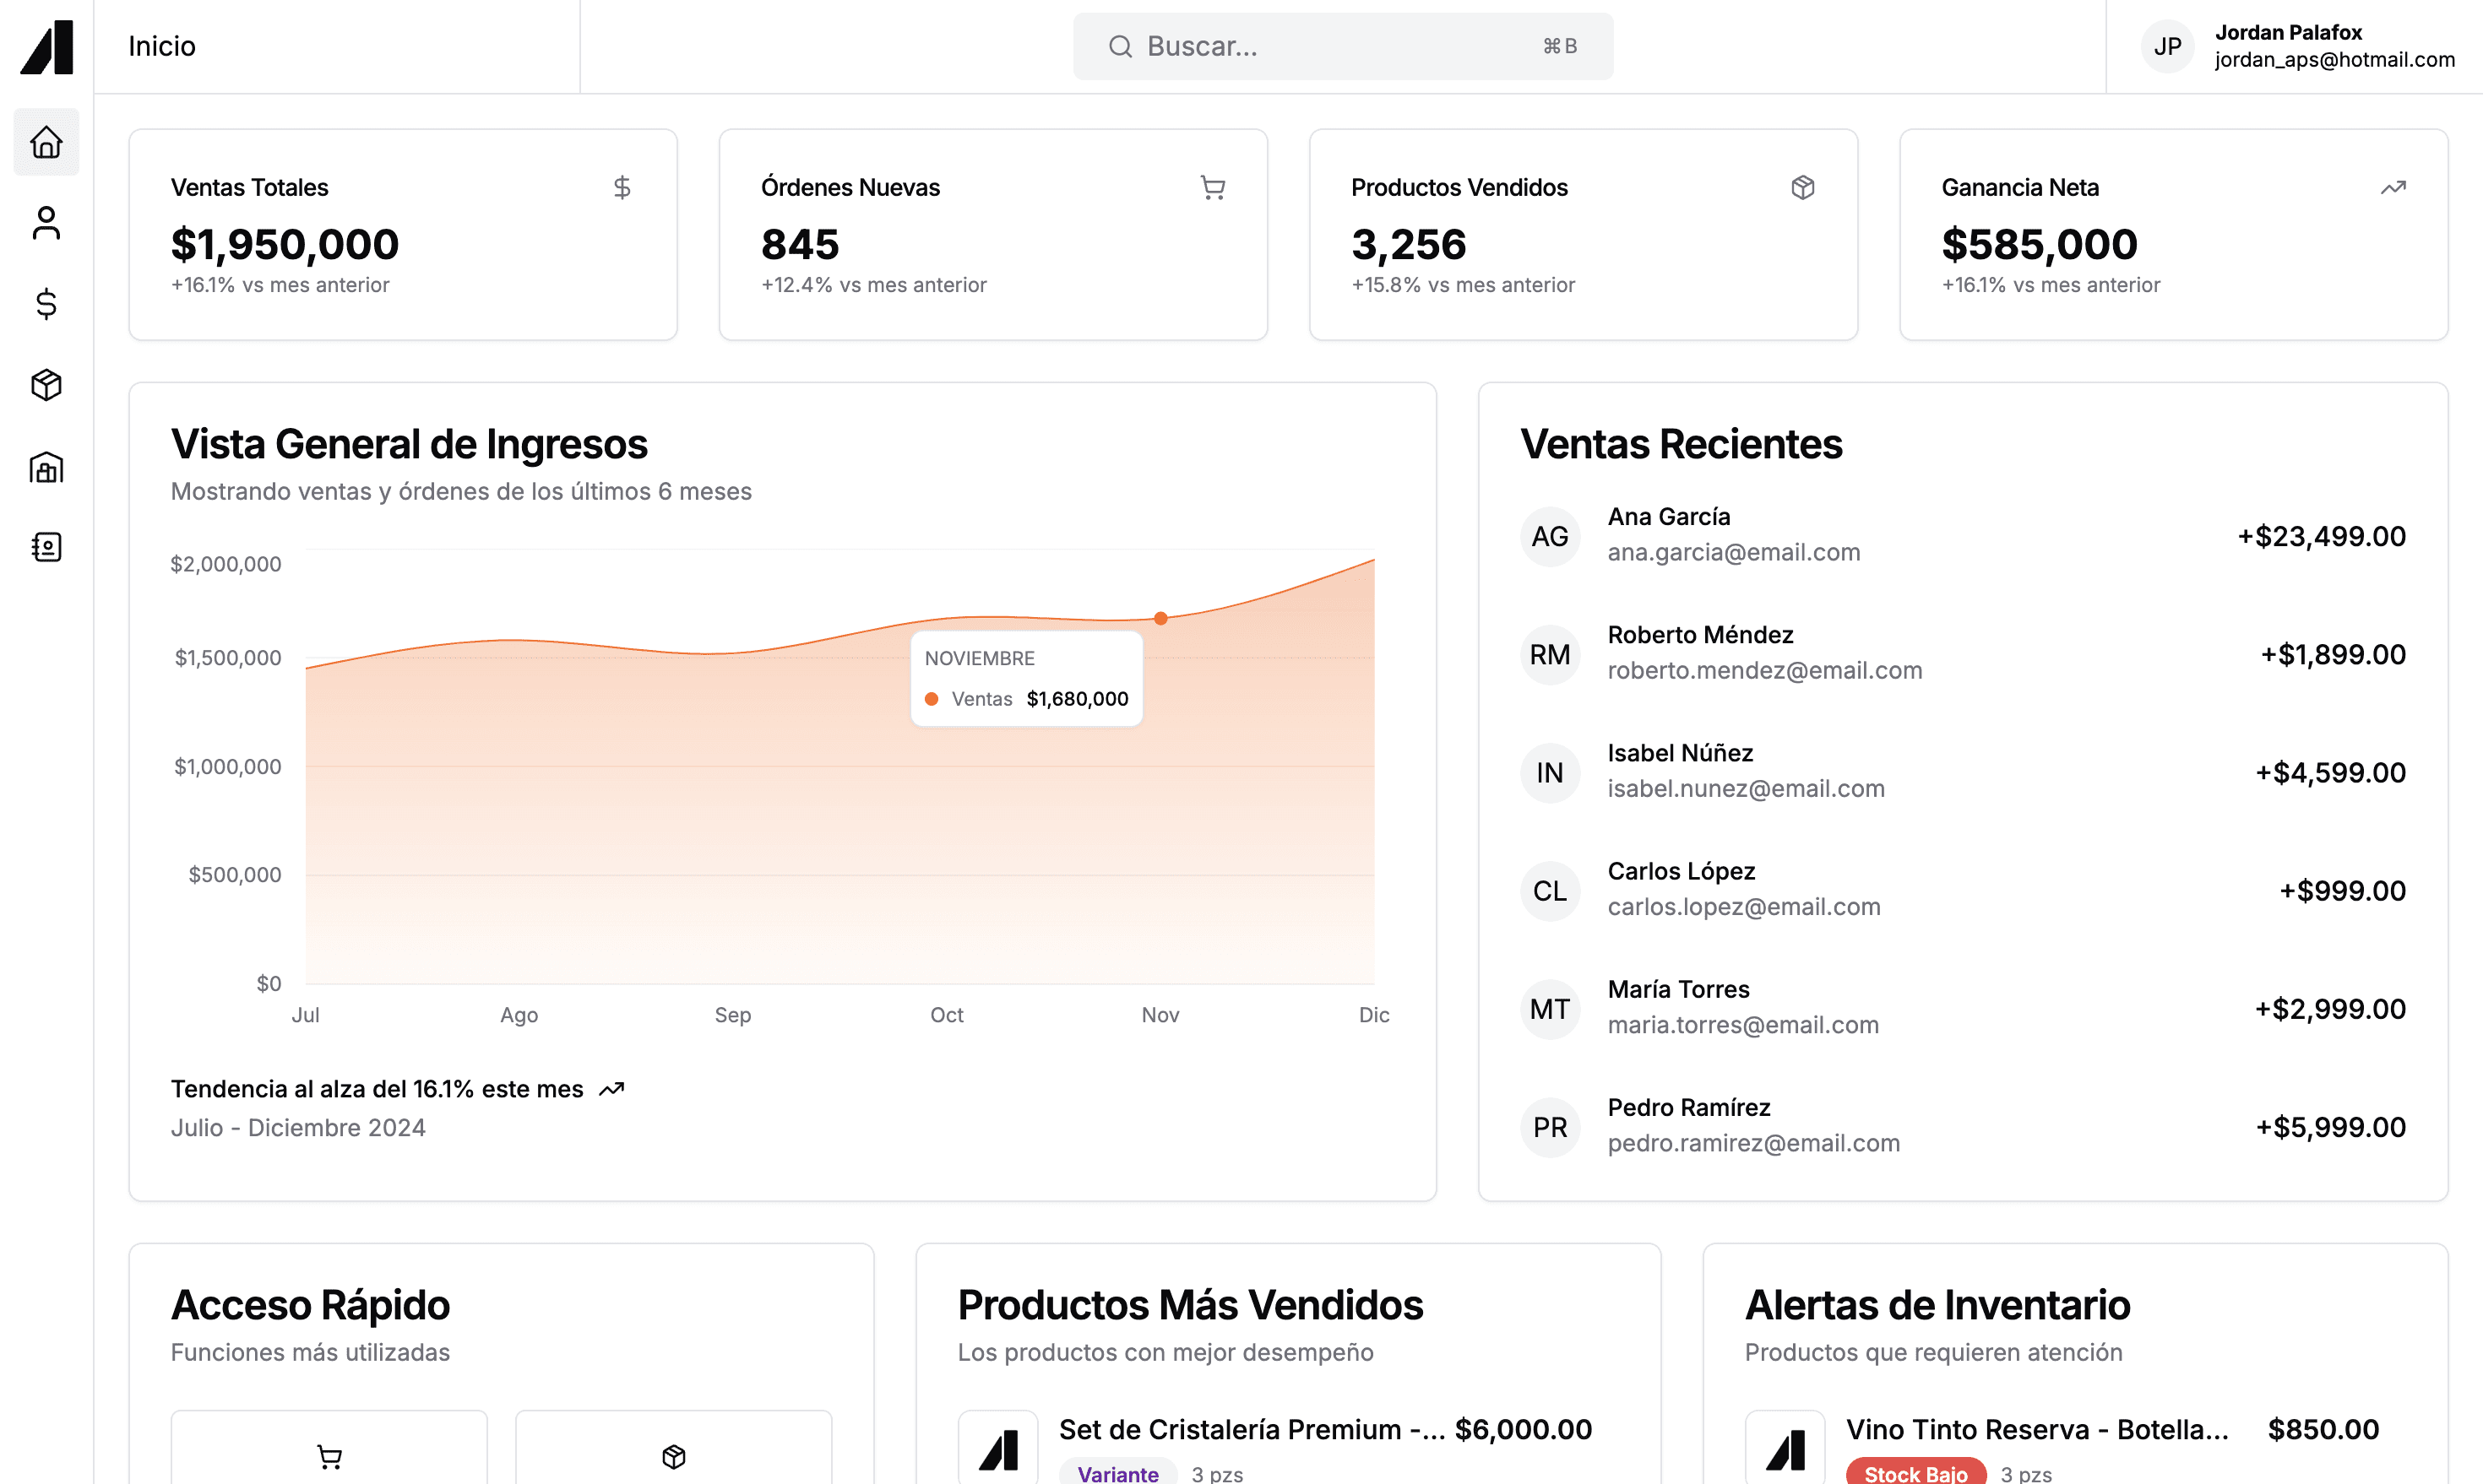This screenshot has width=2483, height=1484.
Task: Click the $1,680,000 tooltip value
Action: [x=1078, y=699]
